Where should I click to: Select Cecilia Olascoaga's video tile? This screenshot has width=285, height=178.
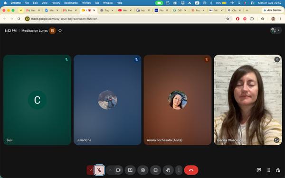click(x=248, y=100)
